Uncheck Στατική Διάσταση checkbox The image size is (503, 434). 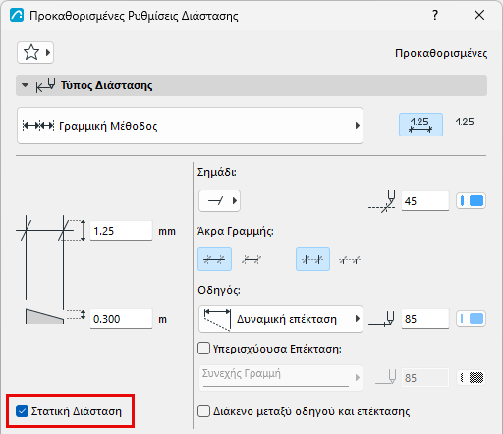(22, 411)
